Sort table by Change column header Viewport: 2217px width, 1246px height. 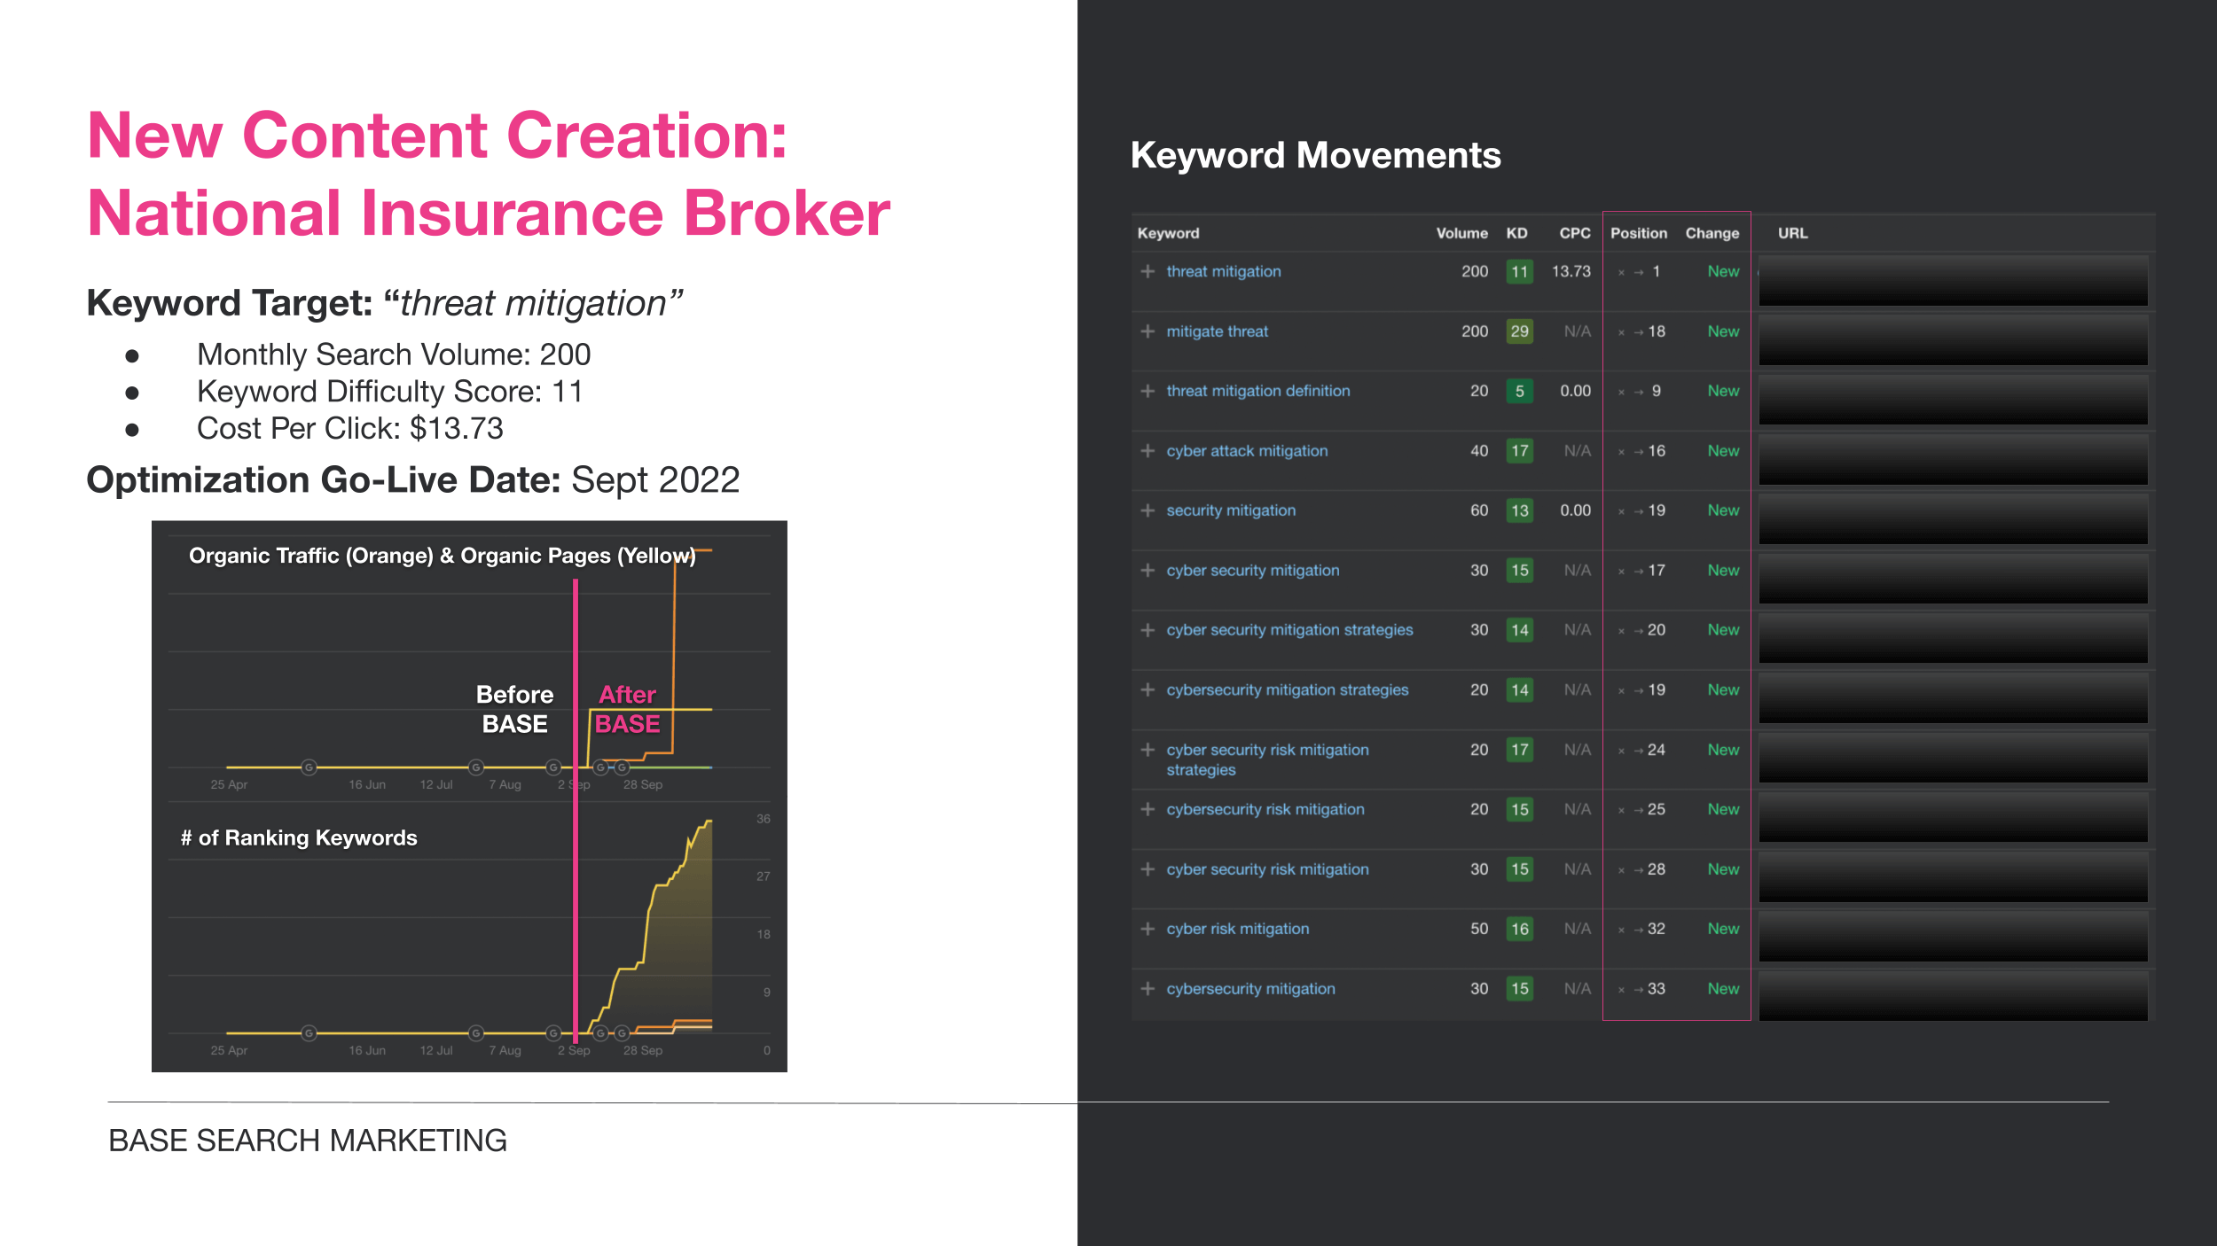tap(1712, 233)
